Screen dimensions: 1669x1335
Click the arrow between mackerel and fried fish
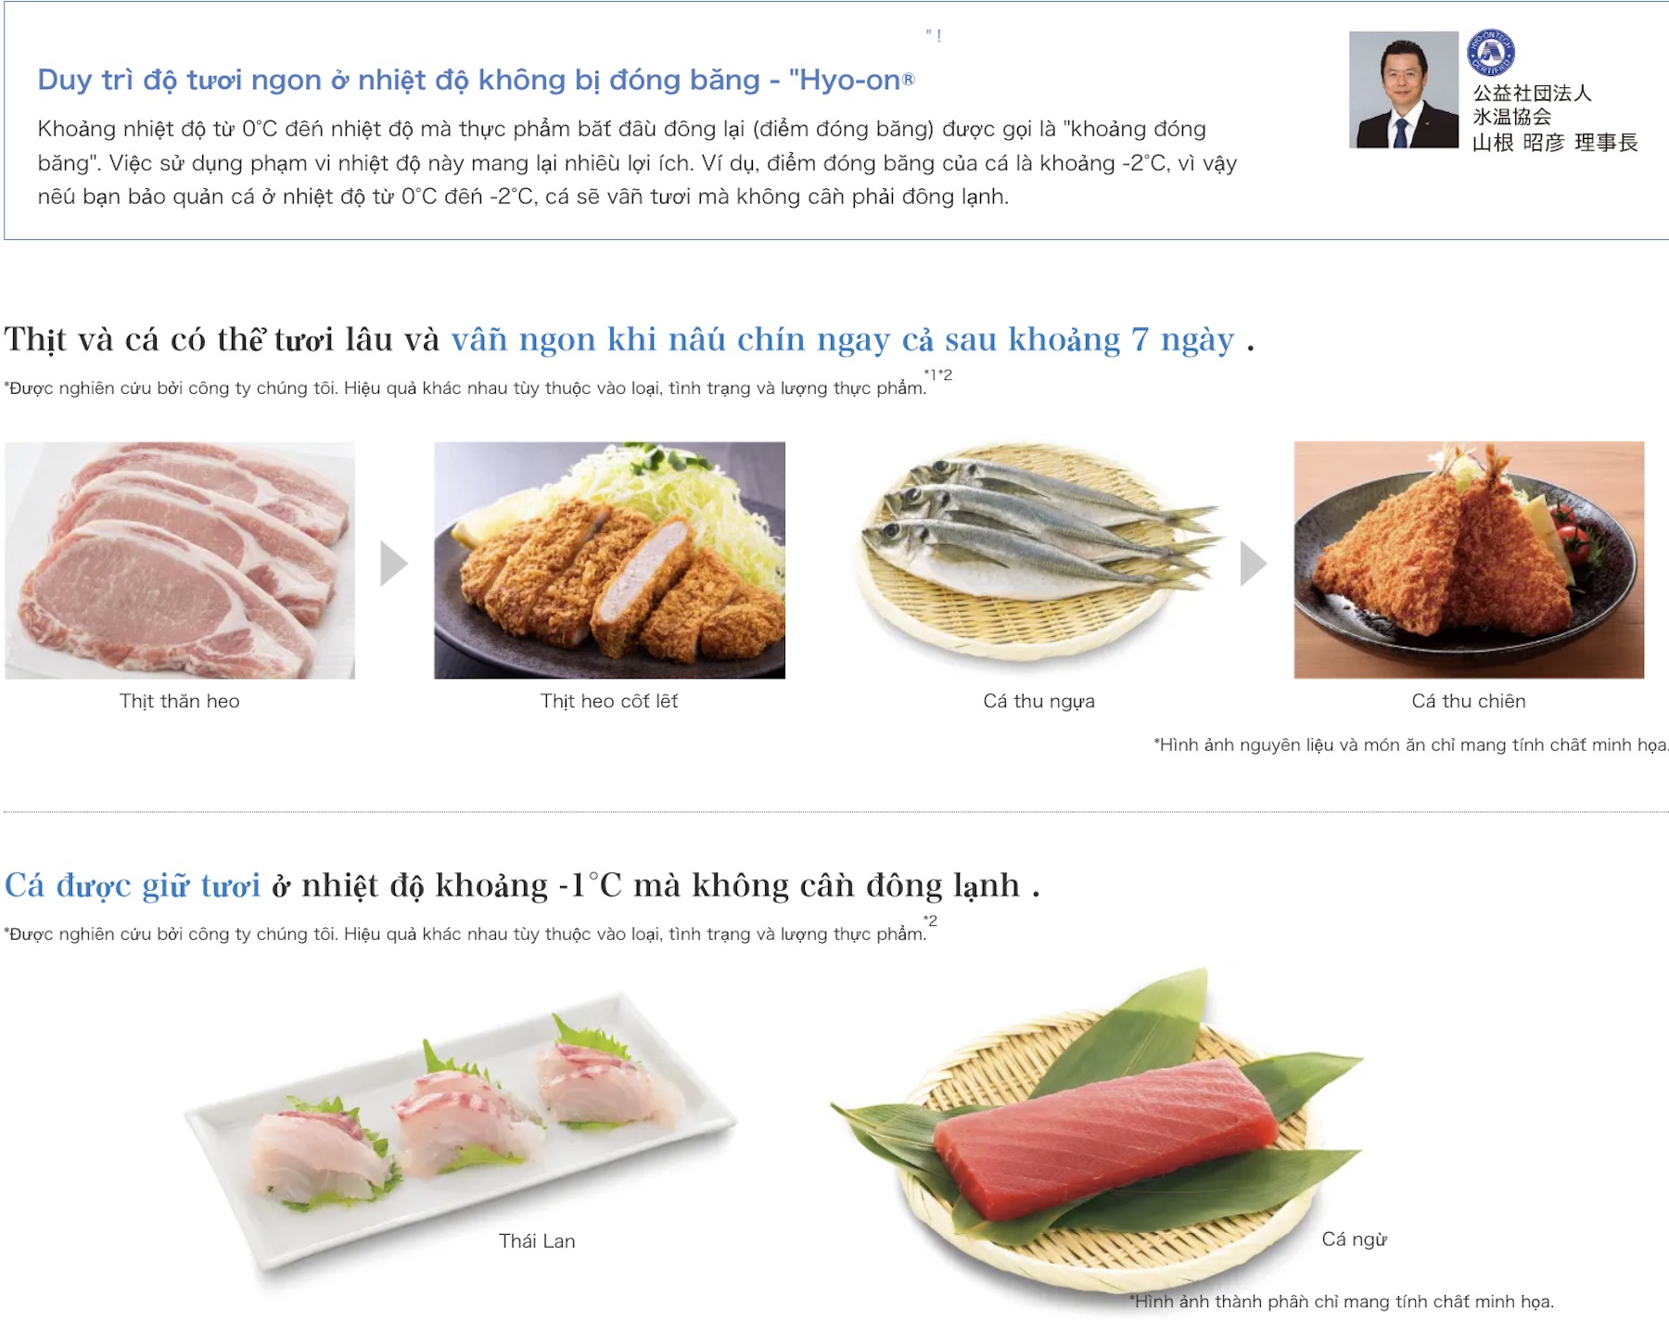click(x=1254, y=563)
